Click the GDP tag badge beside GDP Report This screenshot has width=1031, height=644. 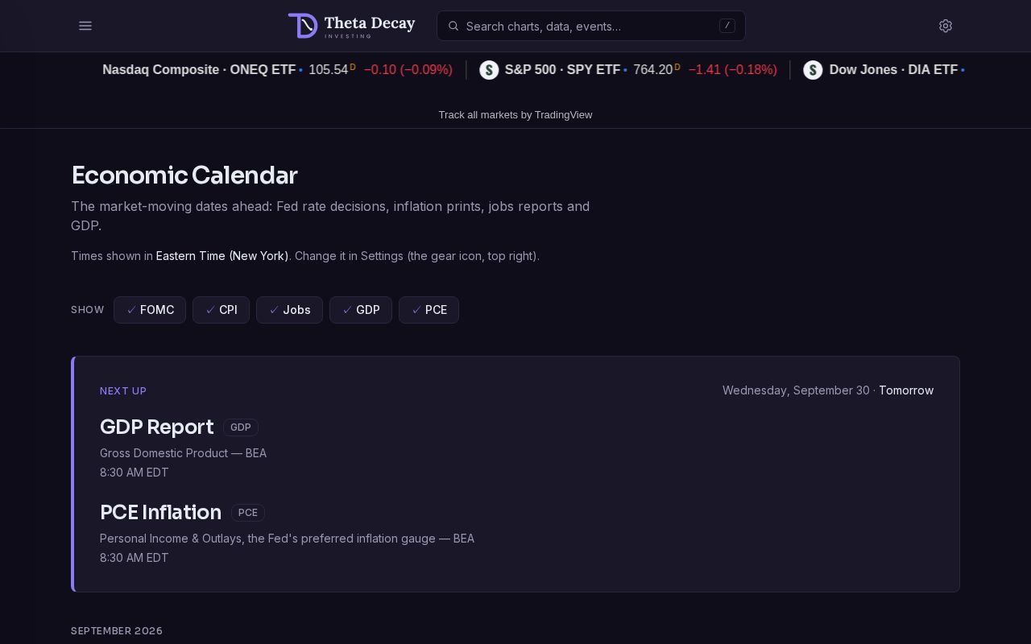(241, 427)
